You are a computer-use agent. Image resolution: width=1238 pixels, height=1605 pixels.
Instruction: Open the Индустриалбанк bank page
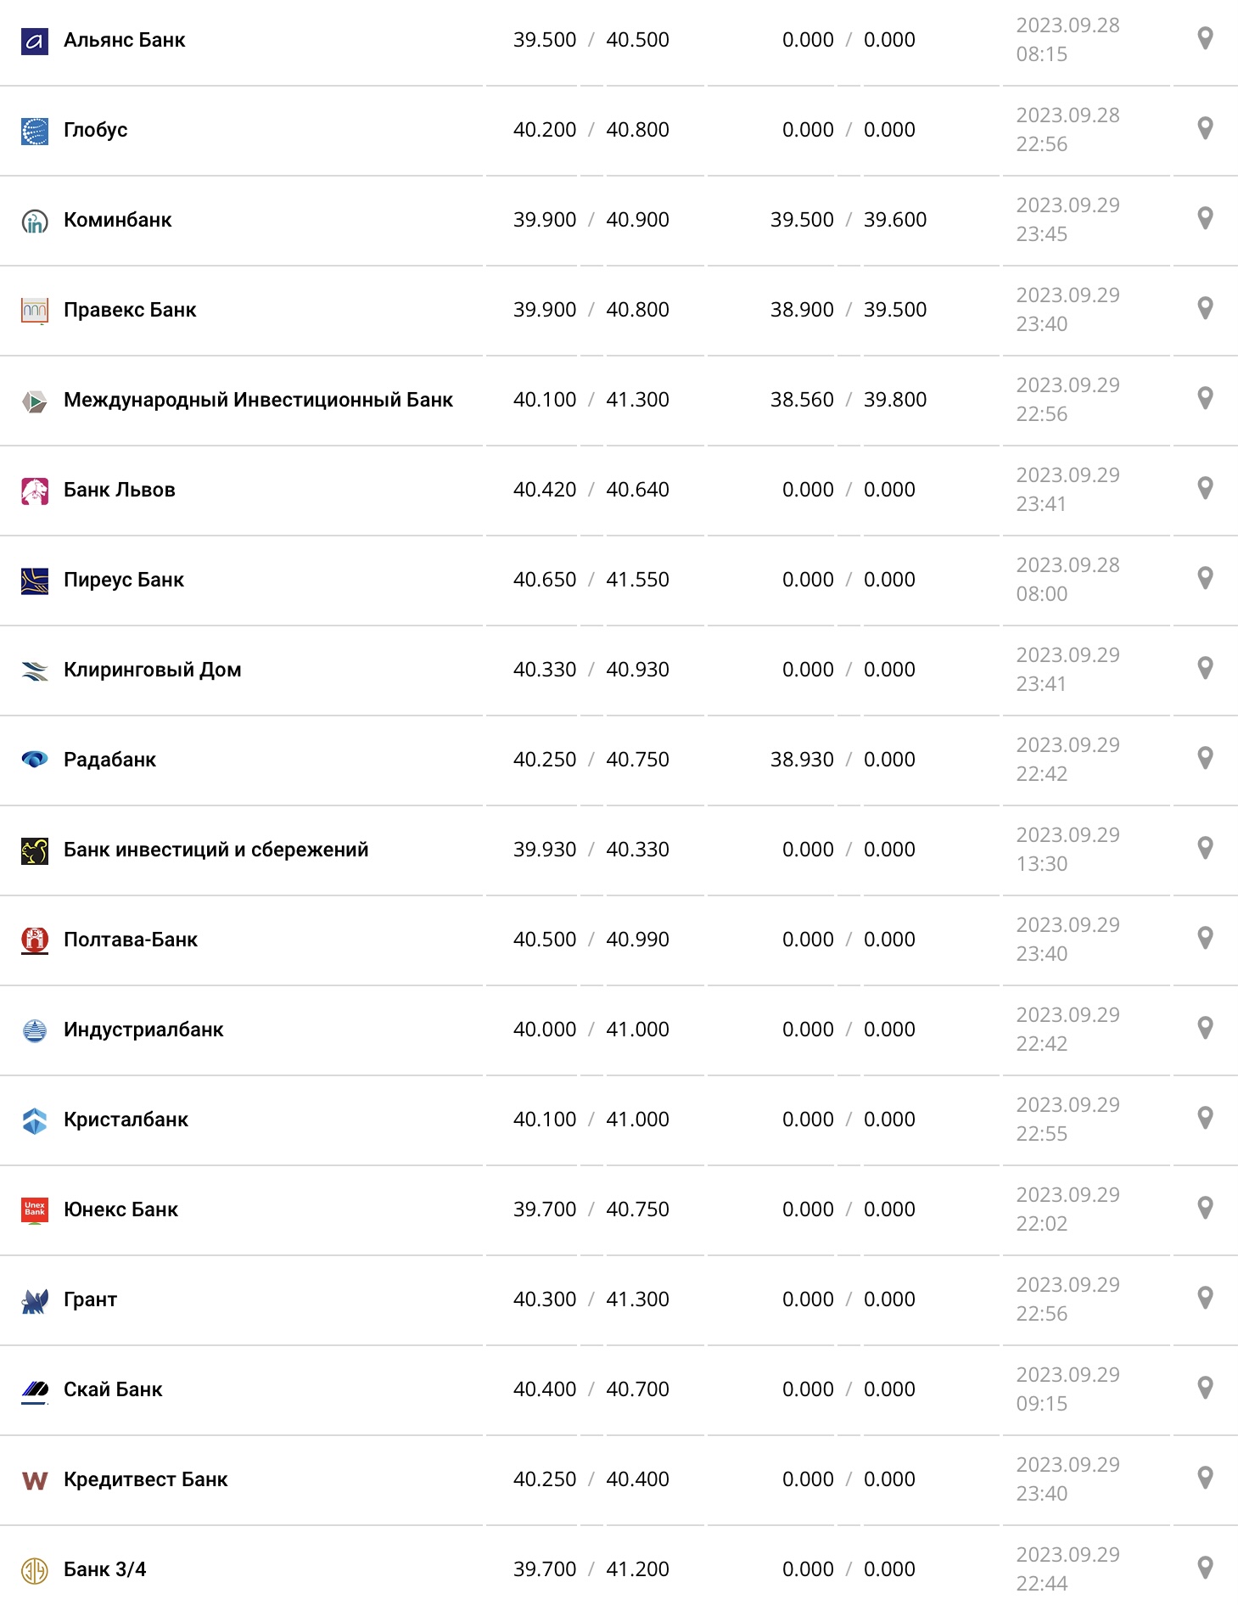click(x=143, y=1030)
